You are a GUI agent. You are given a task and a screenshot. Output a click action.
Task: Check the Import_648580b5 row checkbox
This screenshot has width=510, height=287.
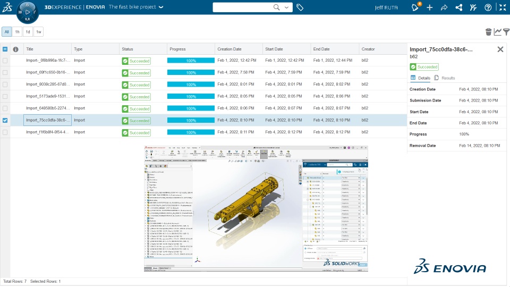click(x=5, y=108)
